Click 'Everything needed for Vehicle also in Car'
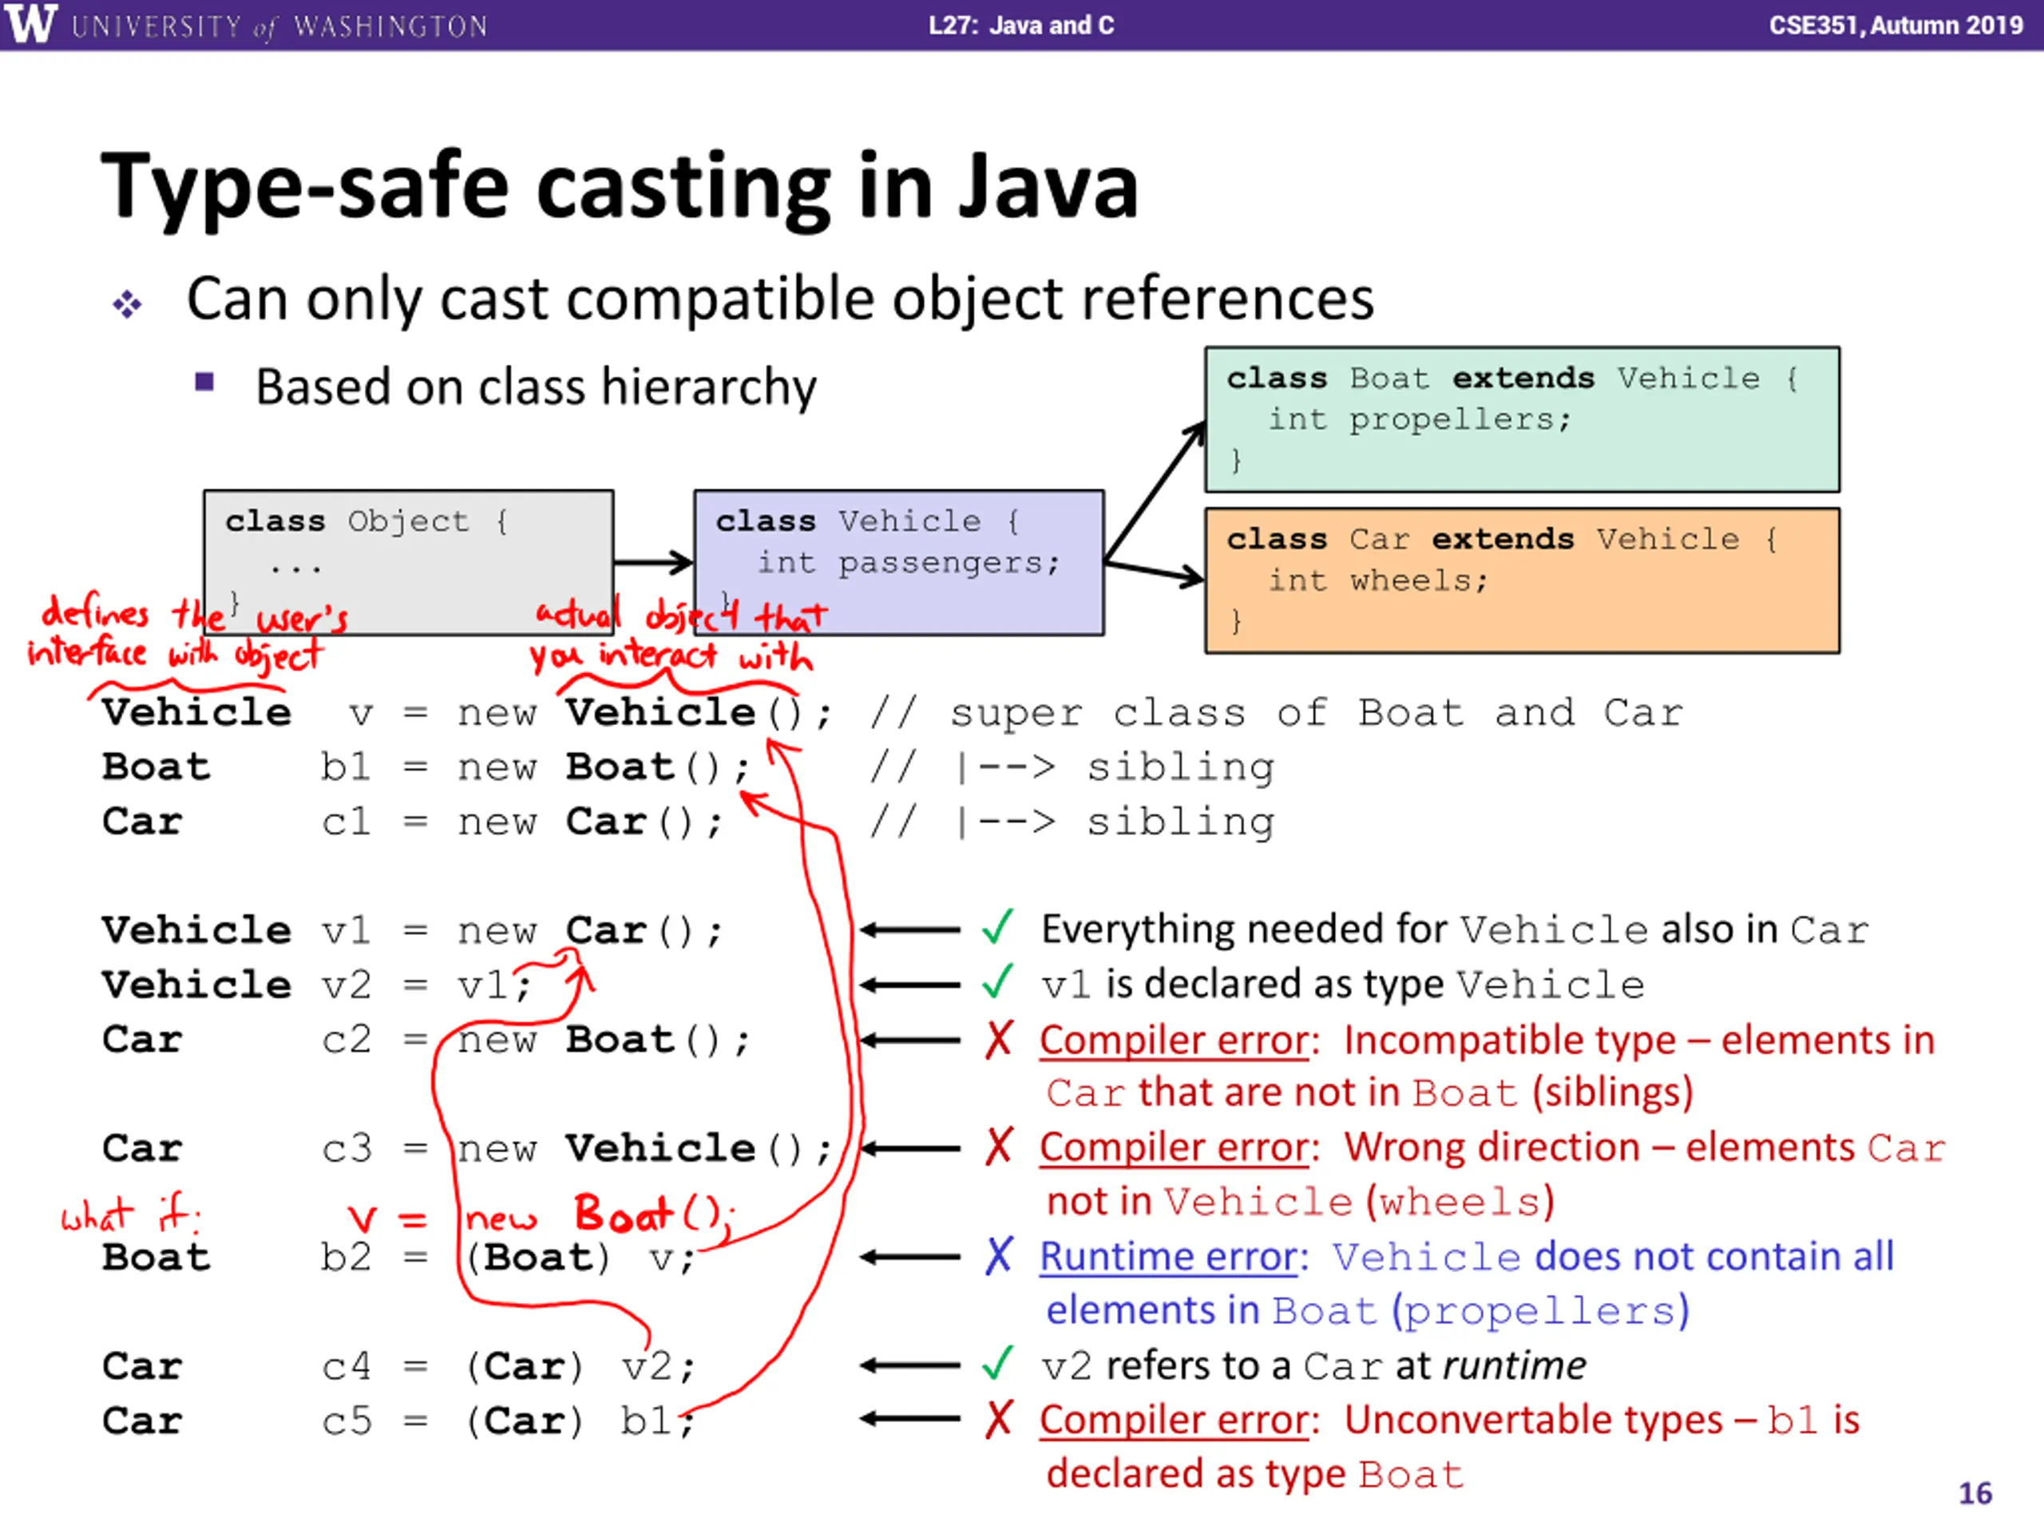2044x1533 pixels. 1455,929
